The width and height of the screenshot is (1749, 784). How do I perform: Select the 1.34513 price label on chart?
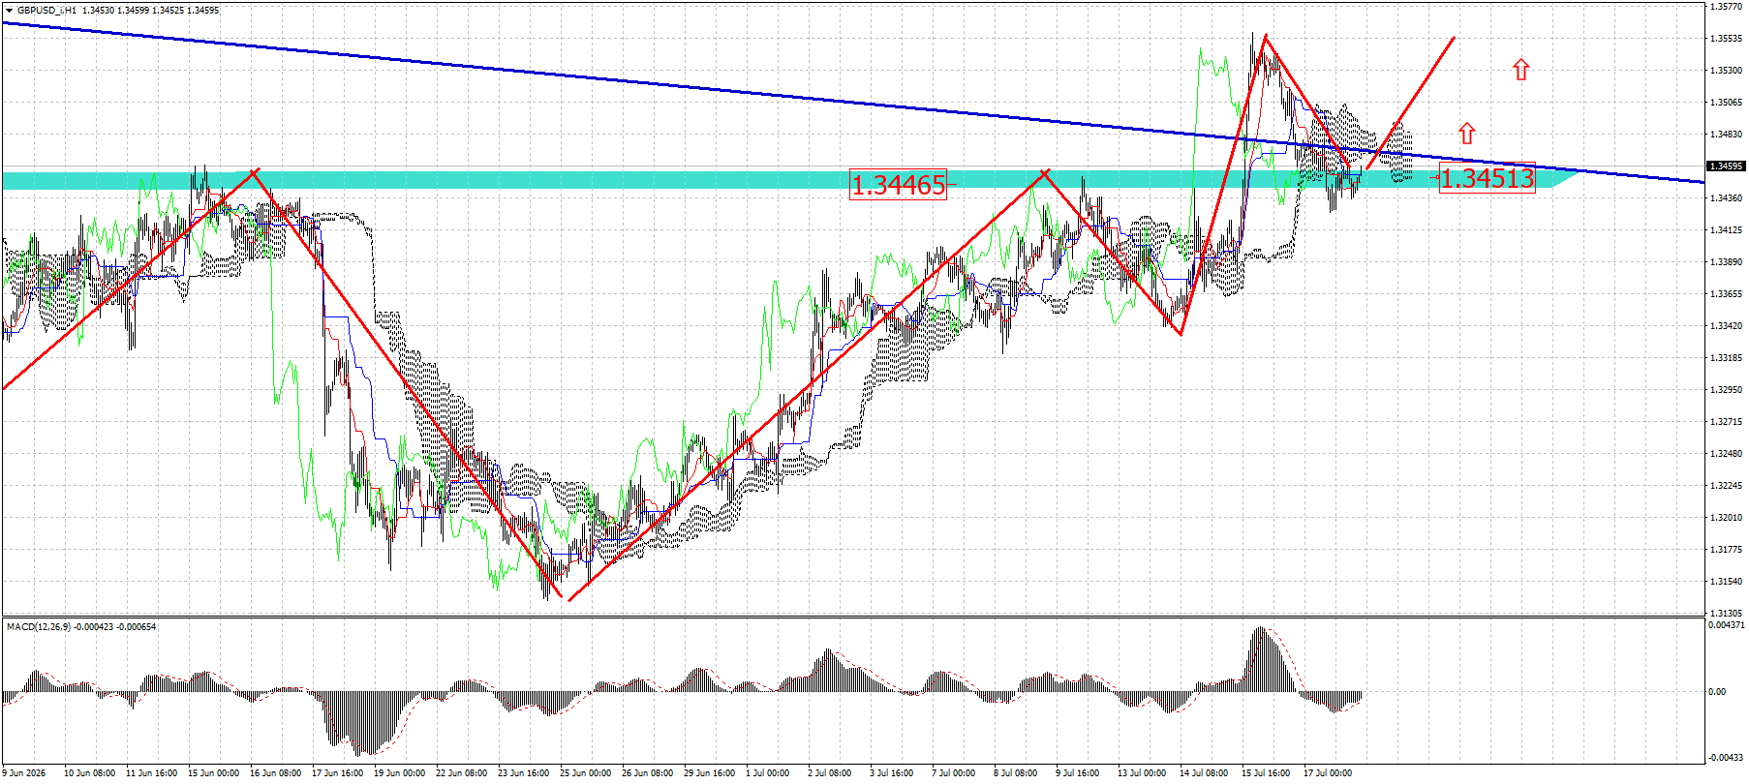tap(1487, 178)
